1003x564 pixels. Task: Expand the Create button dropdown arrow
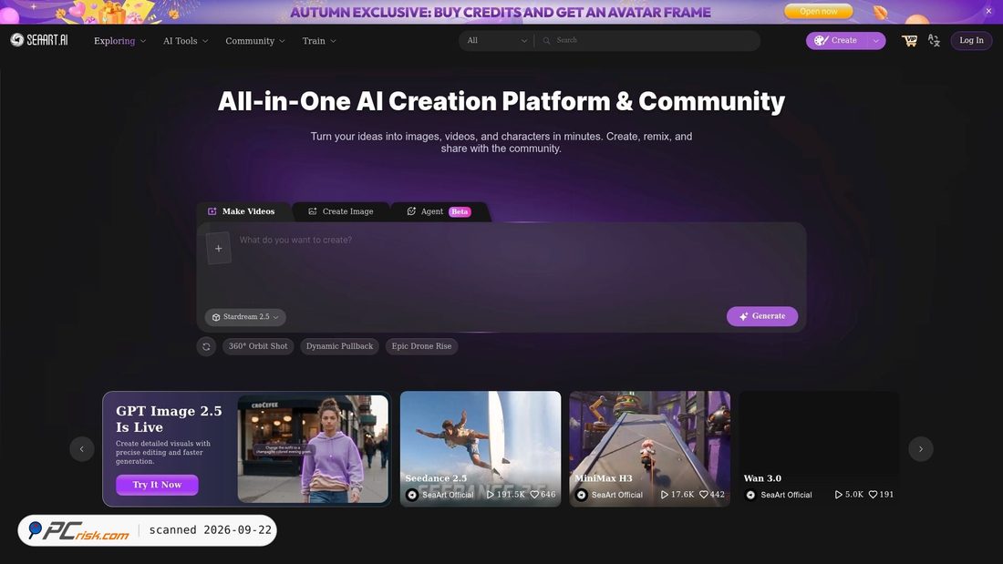coord(875,40)
